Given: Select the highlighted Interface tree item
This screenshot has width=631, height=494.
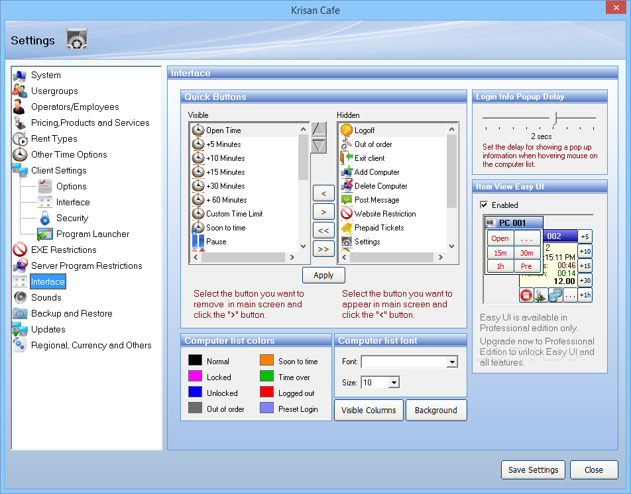Looking at the screenshot, I should [48, 282].
